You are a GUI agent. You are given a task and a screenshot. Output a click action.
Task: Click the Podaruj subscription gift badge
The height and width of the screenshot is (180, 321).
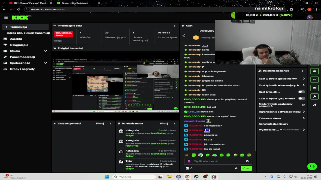point(196,37)
